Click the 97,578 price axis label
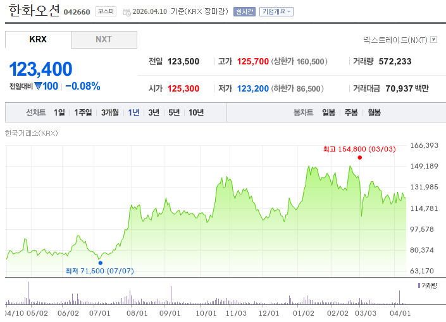The image size is (446, 322). tap(422, 229)
